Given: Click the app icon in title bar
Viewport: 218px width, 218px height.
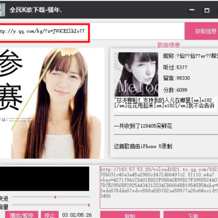Looking at the screenshot, I should pyautogui.click(x=2, y=10).
